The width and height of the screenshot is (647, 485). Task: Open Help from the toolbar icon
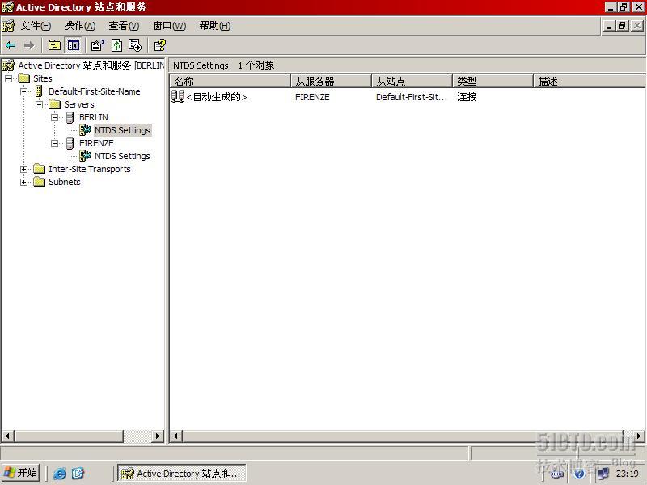click(x=159, y=45)
